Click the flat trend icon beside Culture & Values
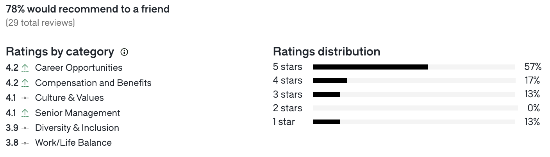The width and height of the screenshot is (550, 157). pyautogui.click(x=25, y=98)
